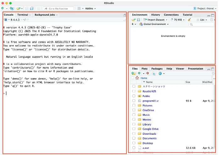
Task: Click the Rename file icon in Files
Action: pos(153,74)
